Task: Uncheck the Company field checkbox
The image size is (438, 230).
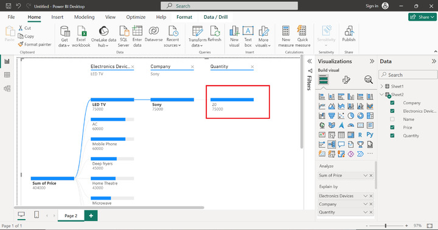Action: 392,103
